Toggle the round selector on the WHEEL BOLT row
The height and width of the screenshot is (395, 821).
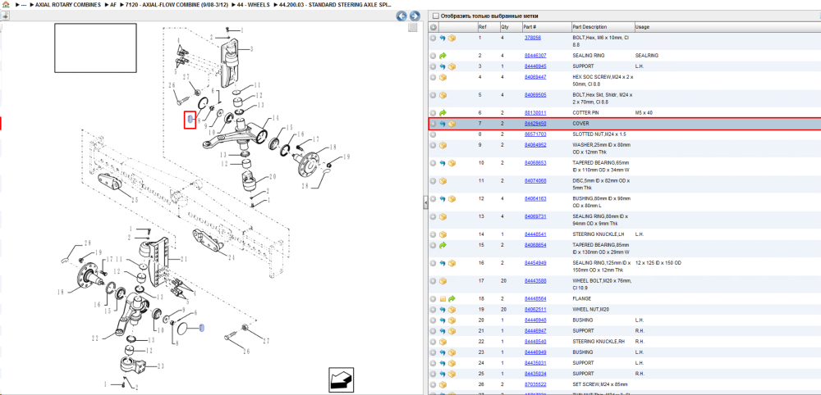point(433,281)
